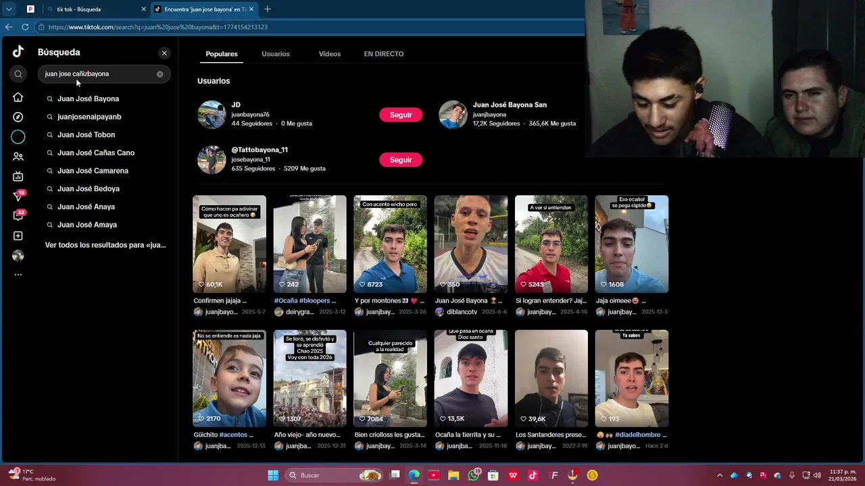
Task: Select suggestion 'Juan José Camarena'
Action: pos(93,171)
